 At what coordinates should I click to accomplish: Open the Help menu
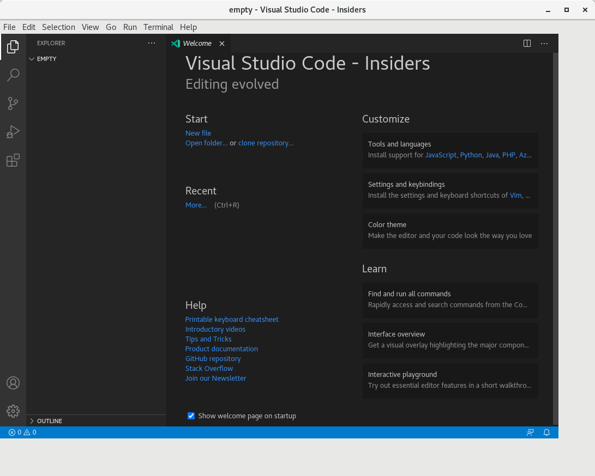click(188, 27)
